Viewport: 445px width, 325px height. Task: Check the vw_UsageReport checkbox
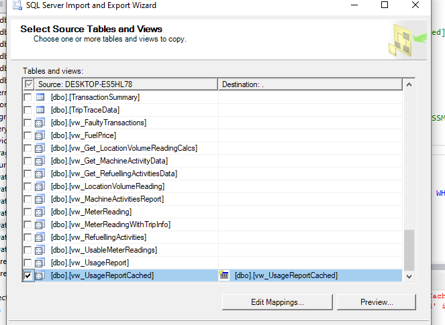click(28, 263)
